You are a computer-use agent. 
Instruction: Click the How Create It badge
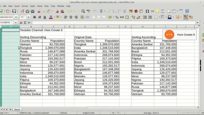179,35
